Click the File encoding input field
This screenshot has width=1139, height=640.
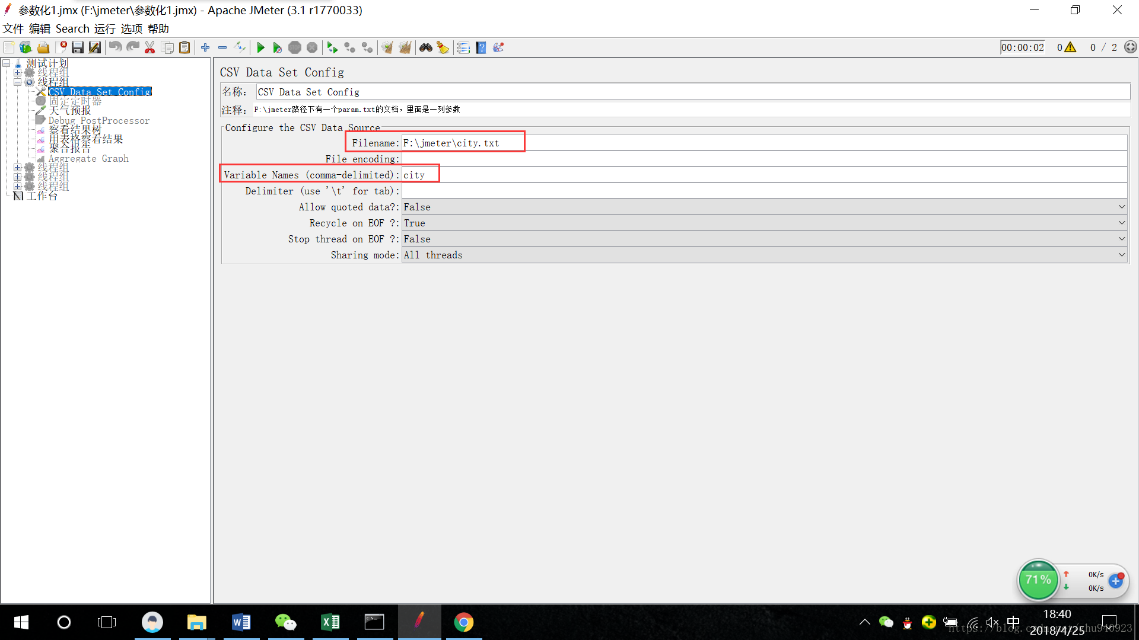point(765,159)
